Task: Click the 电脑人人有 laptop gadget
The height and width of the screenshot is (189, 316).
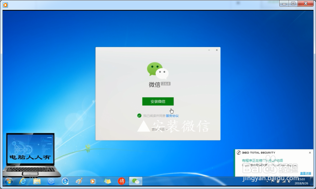Action: point(31,155)
